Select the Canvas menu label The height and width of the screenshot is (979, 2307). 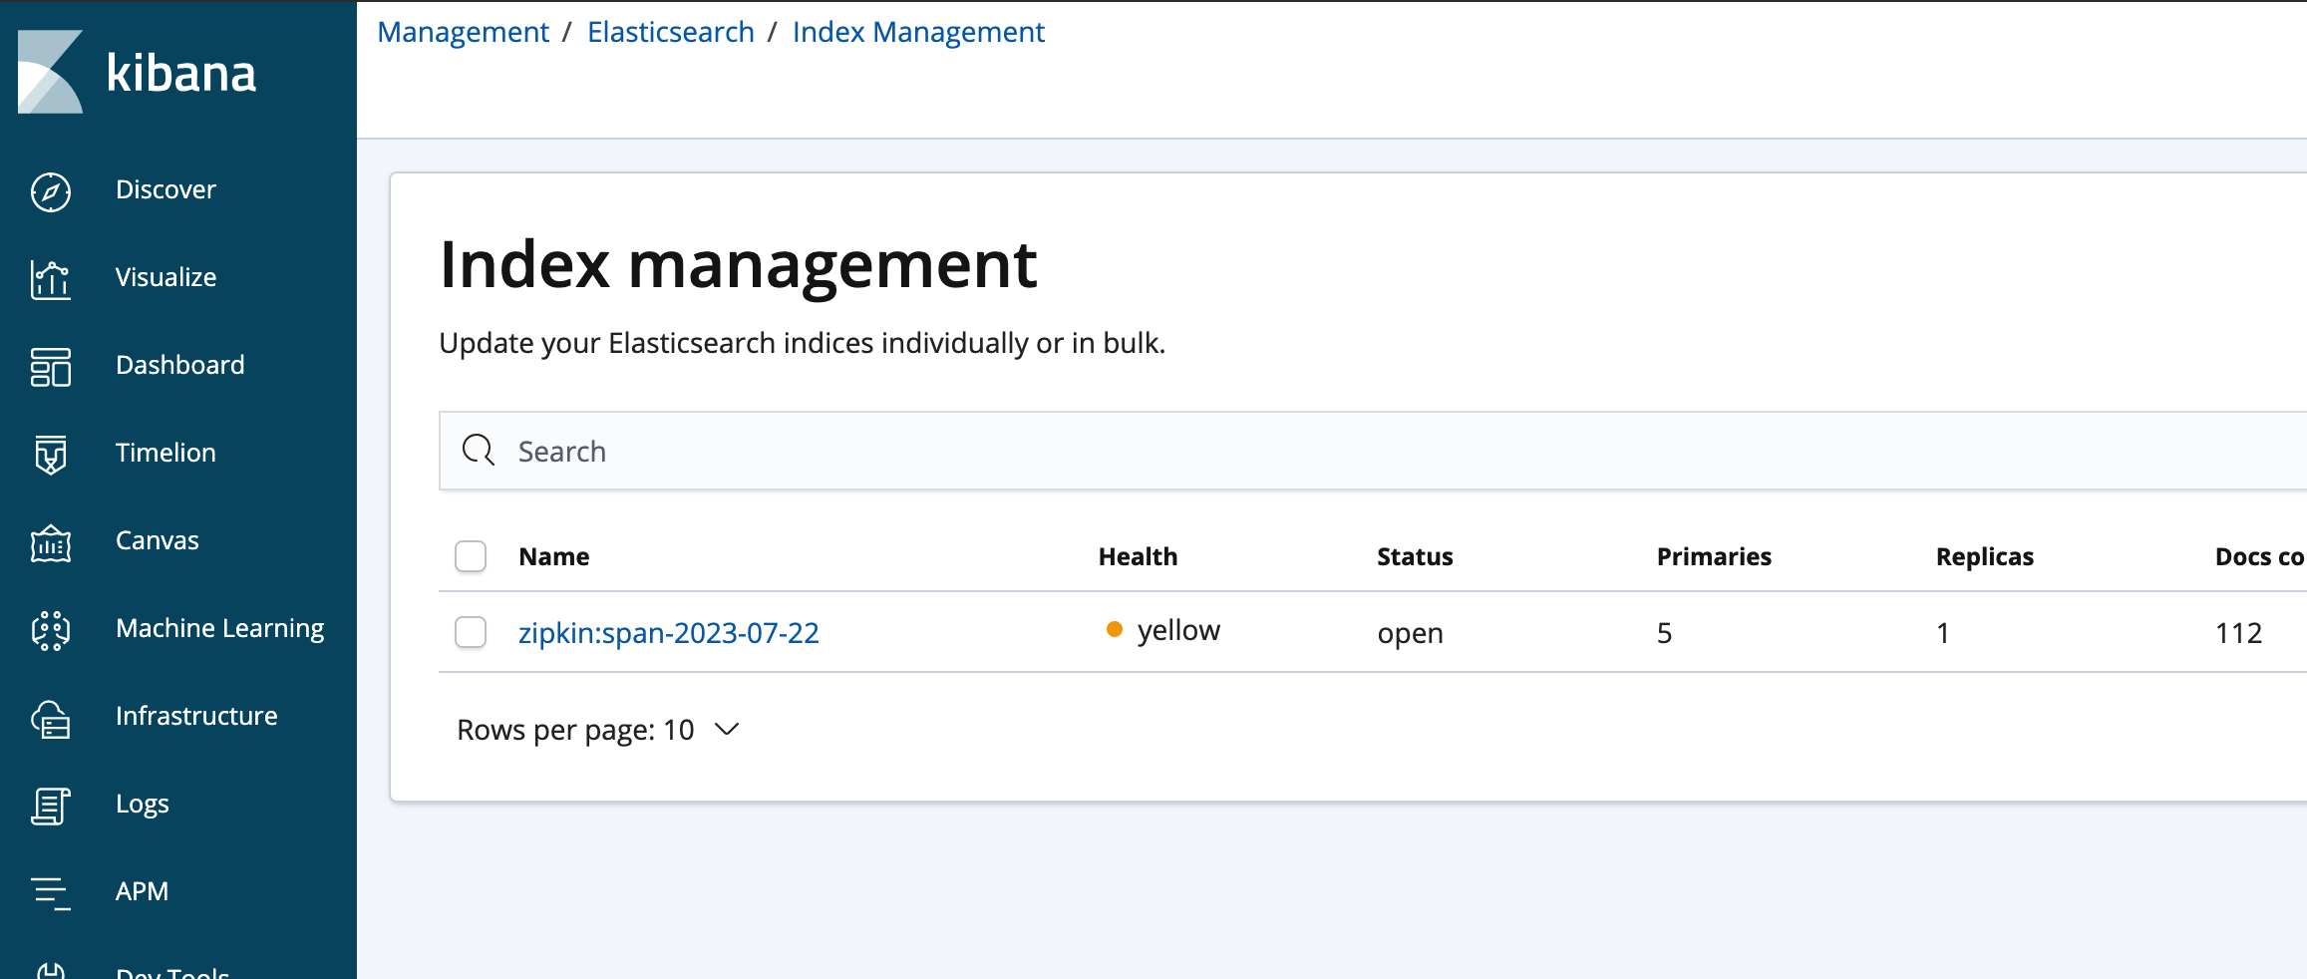[158, 540]
